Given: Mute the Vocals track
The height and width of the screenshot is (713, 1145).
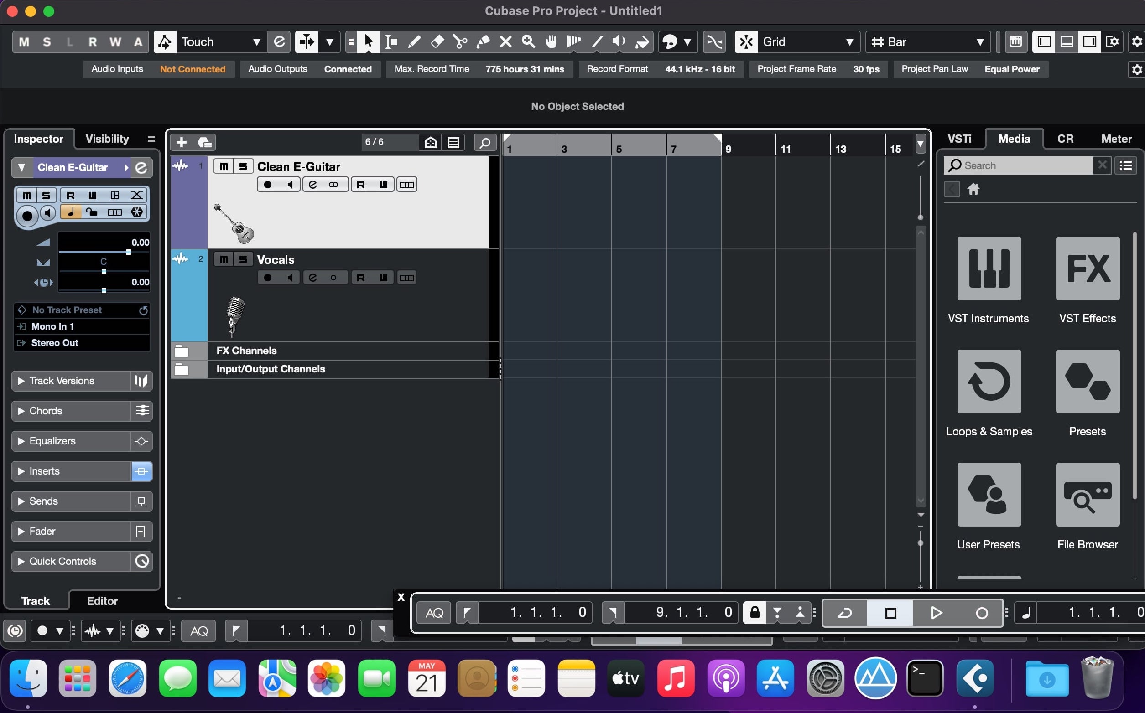Looking at the screenshot, I should point(224,259).
